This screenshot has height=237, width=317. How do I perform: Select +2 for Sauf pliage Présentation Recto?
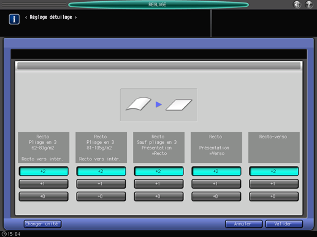tap(159, 171)
